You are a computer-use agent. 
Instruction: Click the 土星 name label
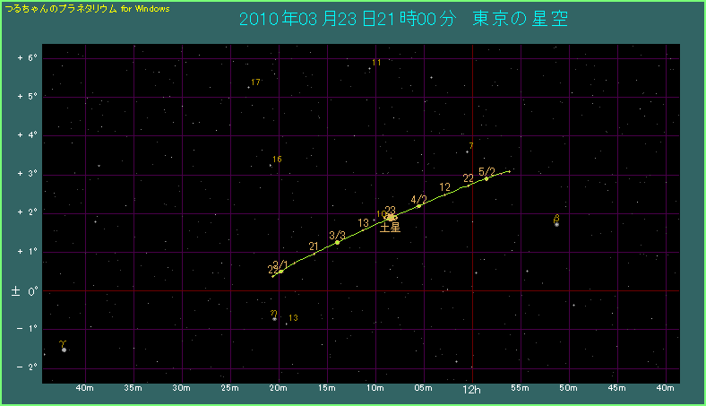pyautogui.click(x=390, y=229)
